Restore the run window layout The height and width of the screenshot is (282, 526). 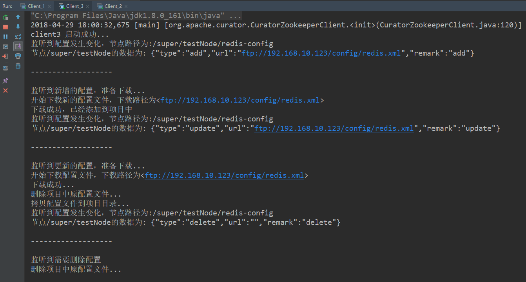click(x=5, y=68)
